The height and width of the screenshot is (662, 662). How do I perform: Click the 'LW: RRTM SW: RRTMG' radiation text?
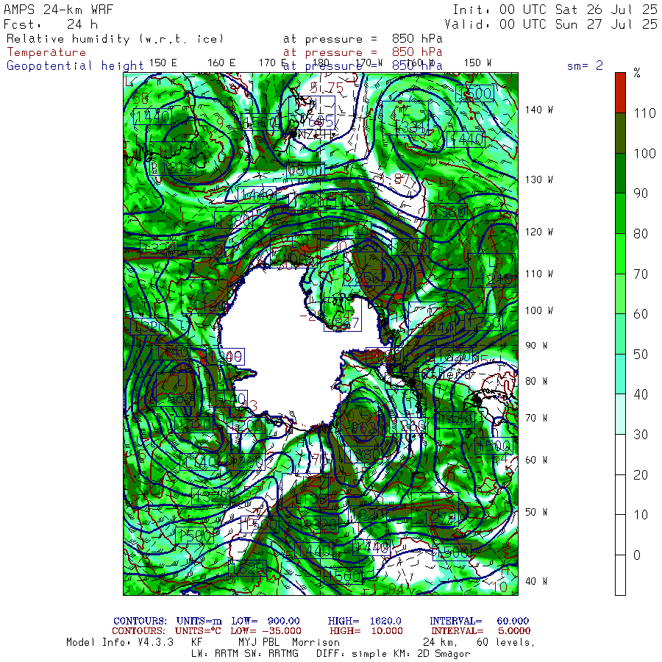pyautogui.click(x=245, y=654)
